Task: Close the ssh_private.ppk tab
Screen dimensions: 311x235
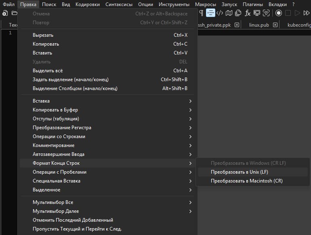Action: [237, 25]
